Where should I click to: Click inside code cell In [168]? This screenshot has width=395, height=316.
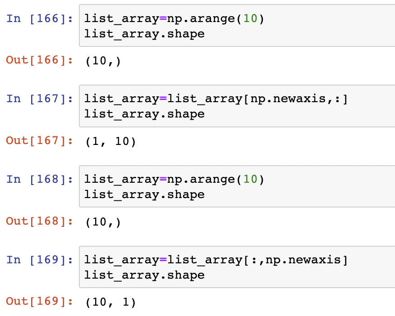pos(237,186)
